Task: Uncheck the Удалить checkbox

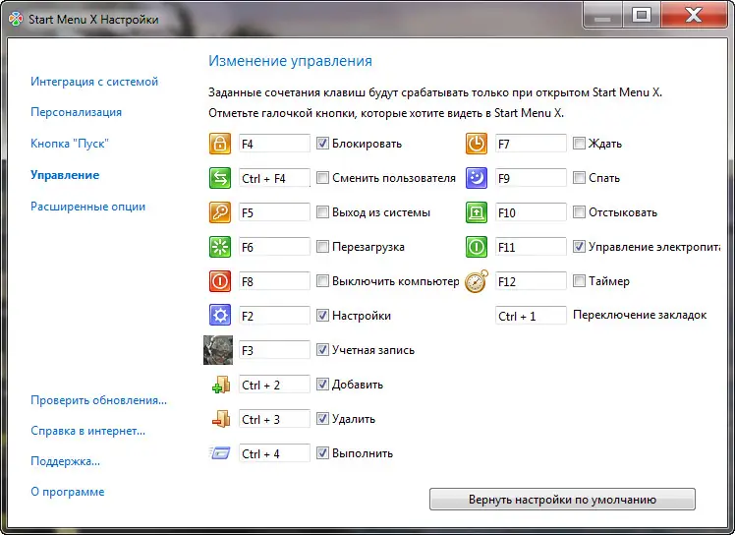Action: (x=322, y=419)
